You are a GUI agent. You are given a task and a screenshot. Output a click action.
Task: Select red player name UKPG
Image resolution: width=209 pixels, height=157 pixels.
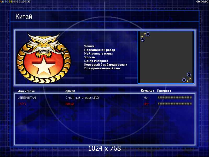click(x=22, y=104)
